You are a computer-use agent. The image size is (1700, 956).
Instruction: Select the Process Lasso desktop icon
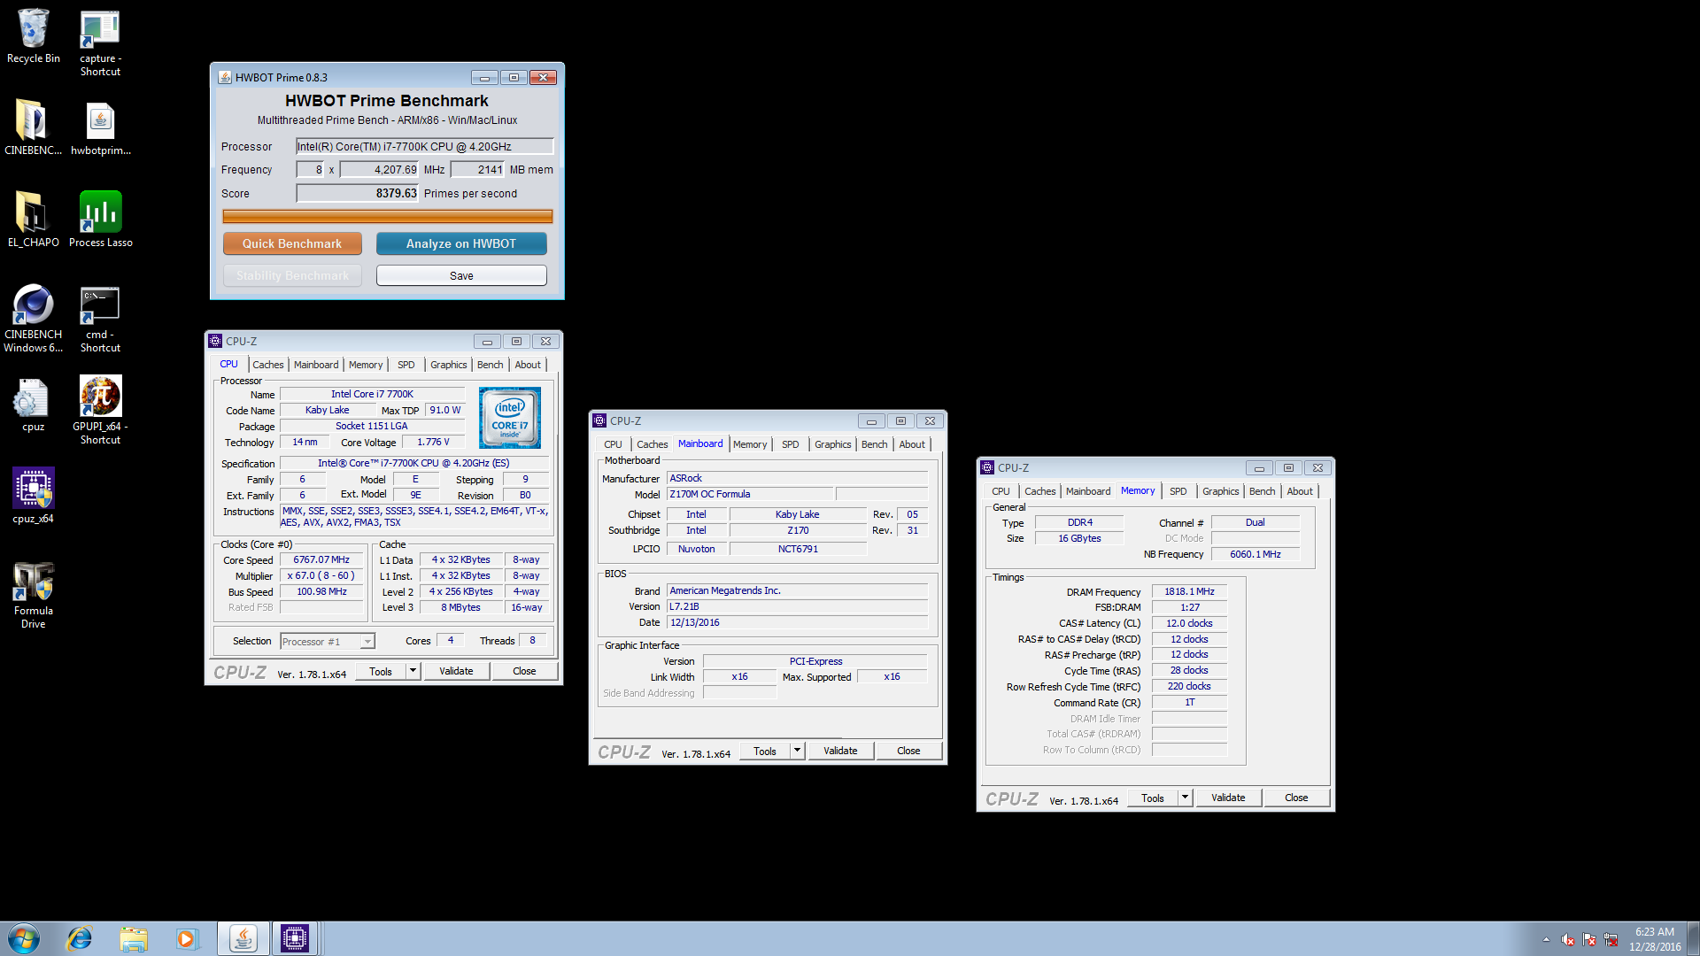pos(100,220)
